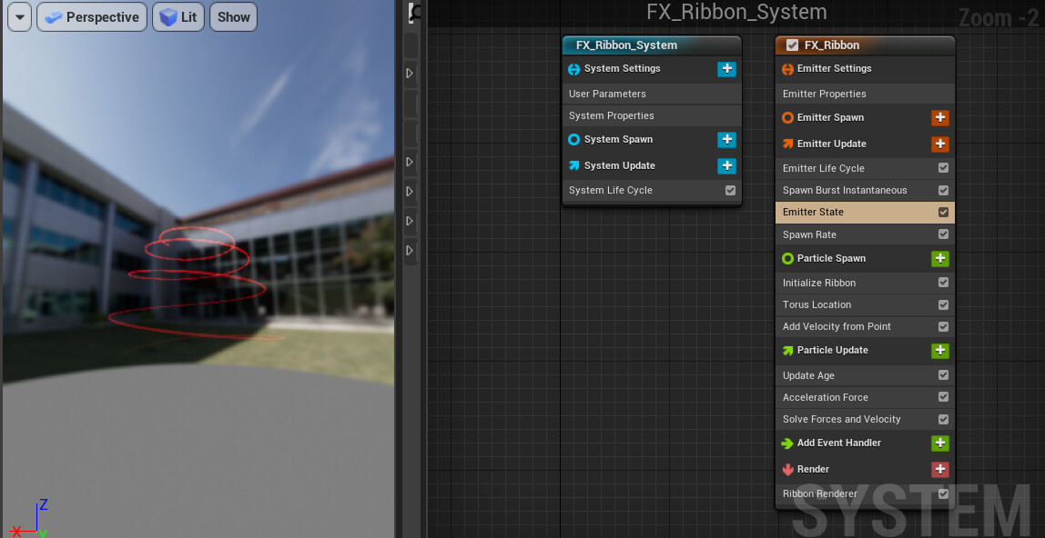Select the Update Age module label
The height and width of the screenshot is (538, 1045).
808,375
